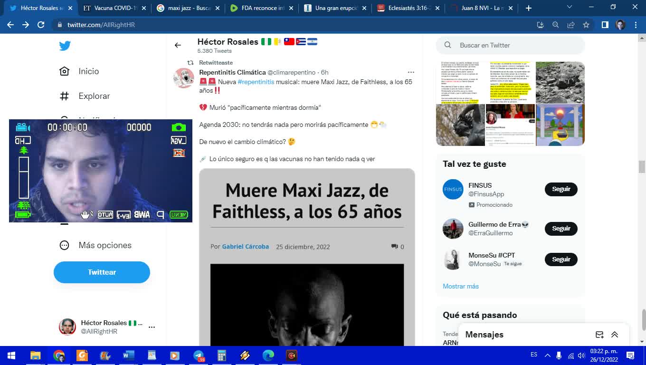
Task: Open Microsoft Edge from taskbar
Action: click(x=268, y=355)
